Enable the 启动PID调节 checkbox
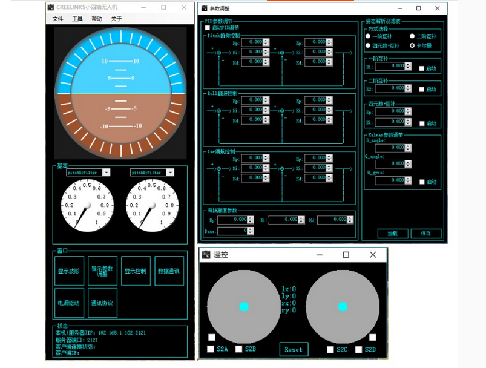The image size is (486, 368). [x=208, y=28]
